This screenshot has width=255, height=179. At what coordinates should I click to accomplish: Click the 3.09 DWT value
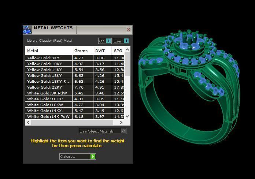tap(100, 99)
